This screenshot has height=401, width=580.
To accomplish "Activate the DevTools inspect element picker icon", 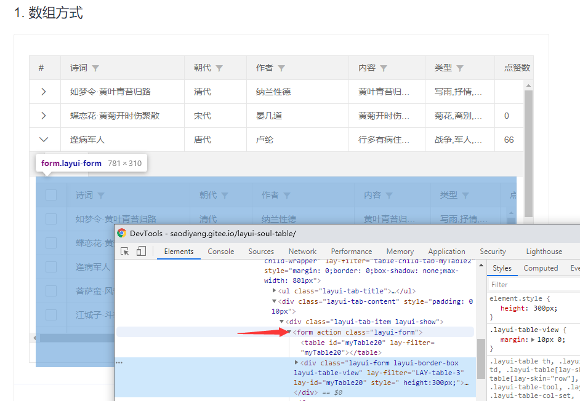I will pyautogui.click(x=125, y=252).
